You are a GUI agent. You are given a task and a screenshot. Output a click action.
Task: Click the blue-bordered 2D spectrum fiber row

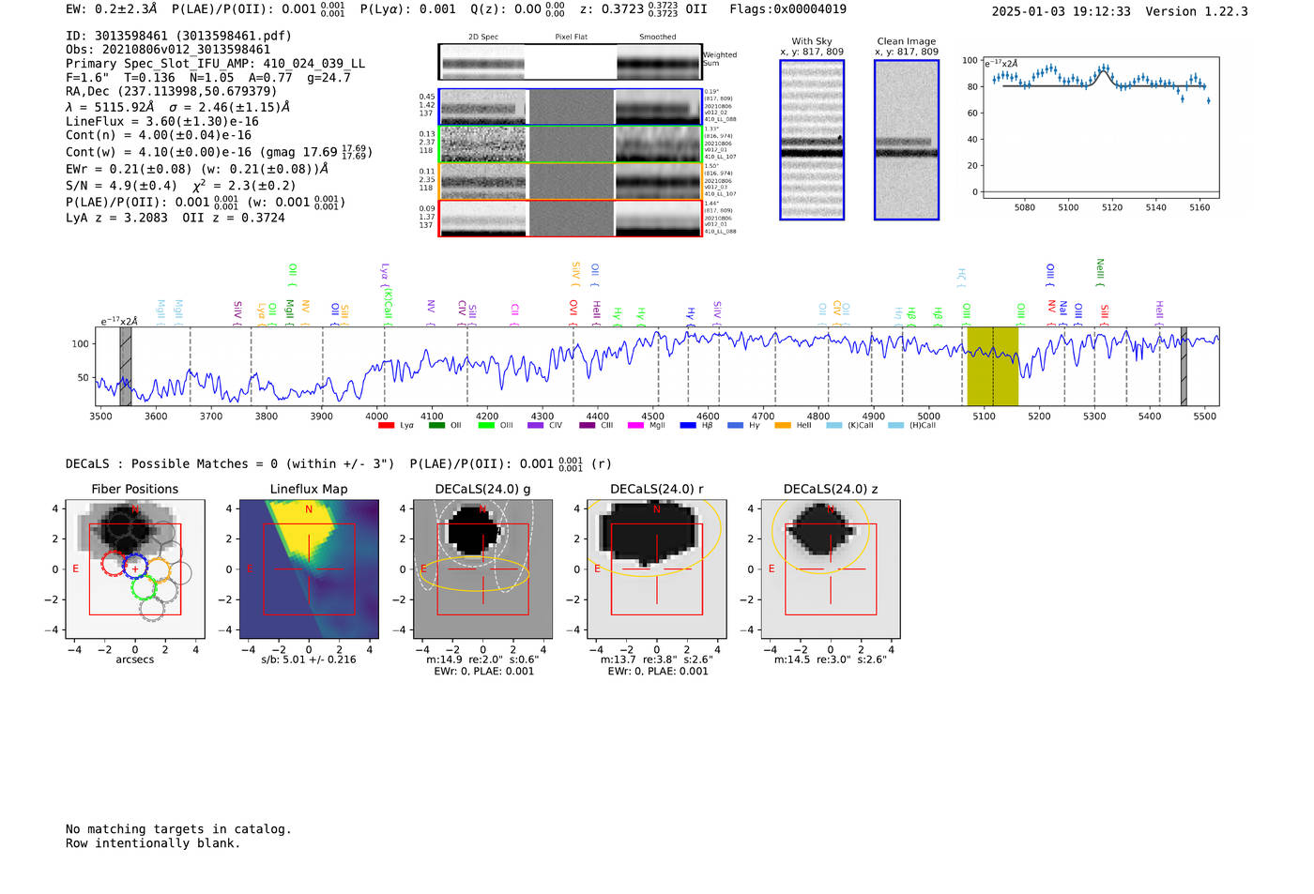(571, 107)
